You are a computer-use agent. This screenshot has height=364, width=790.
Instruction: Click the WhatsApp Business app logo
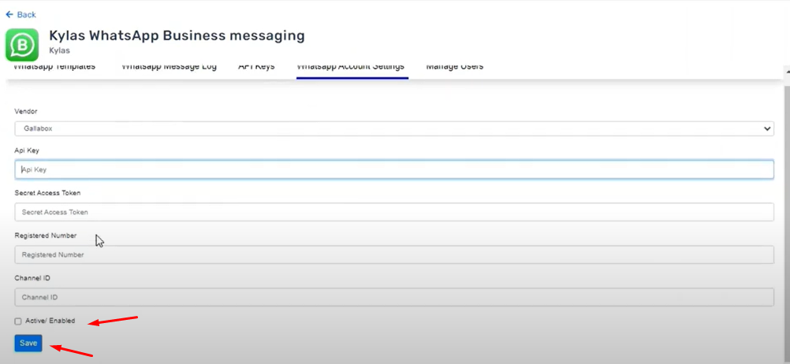pyautogui.click(x=22, y=45)
